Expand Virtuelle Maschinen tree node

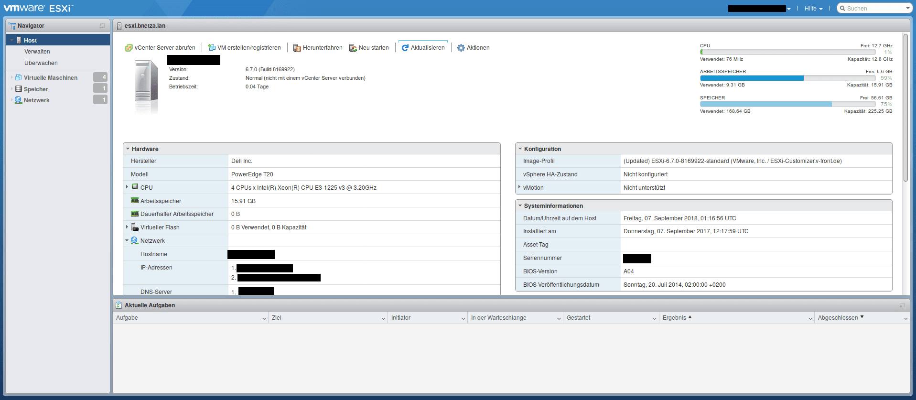pos(11,77)
